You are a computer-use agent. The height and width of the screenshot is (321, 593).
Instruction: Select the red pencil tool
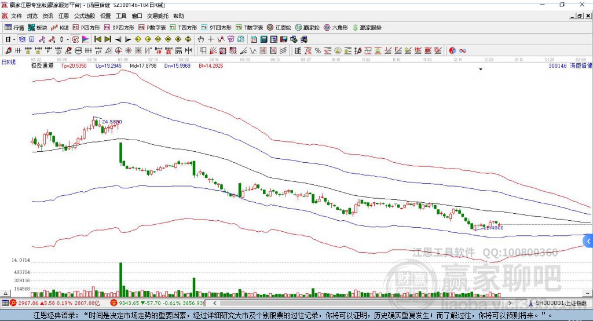(8, 51)
